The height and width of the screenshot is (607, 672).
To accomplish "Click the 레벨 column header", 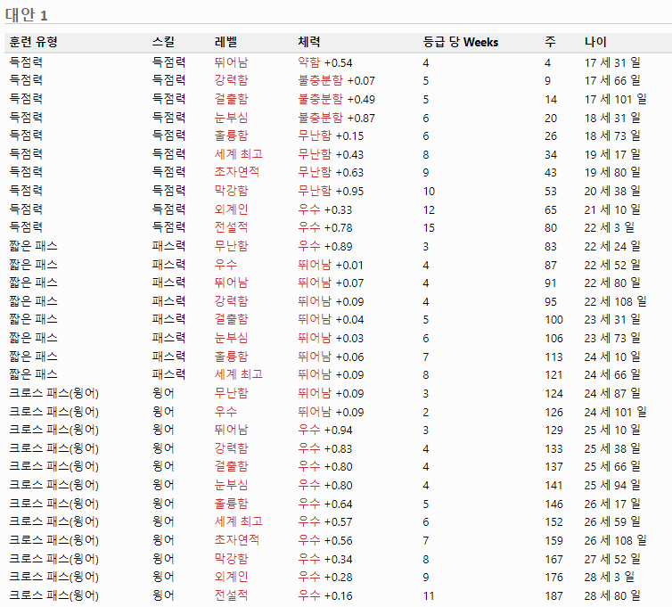I will 225,42.
